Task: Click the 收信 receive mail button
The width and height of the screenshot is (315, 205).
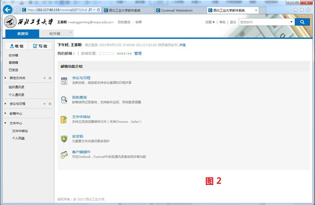Action: point(16,46)
